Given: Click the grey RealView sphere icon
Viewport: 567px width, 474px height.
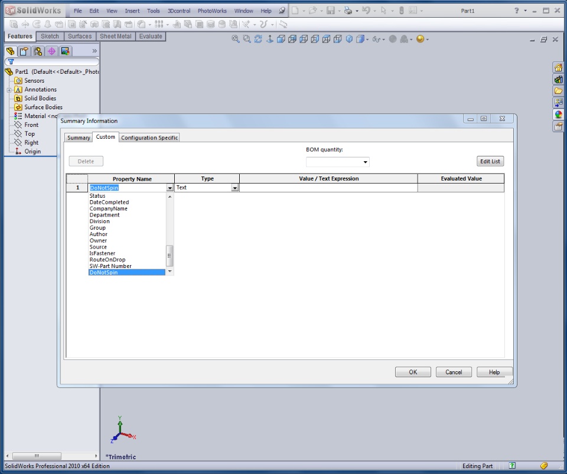Looking at the screenshot, I should point(393,39).
